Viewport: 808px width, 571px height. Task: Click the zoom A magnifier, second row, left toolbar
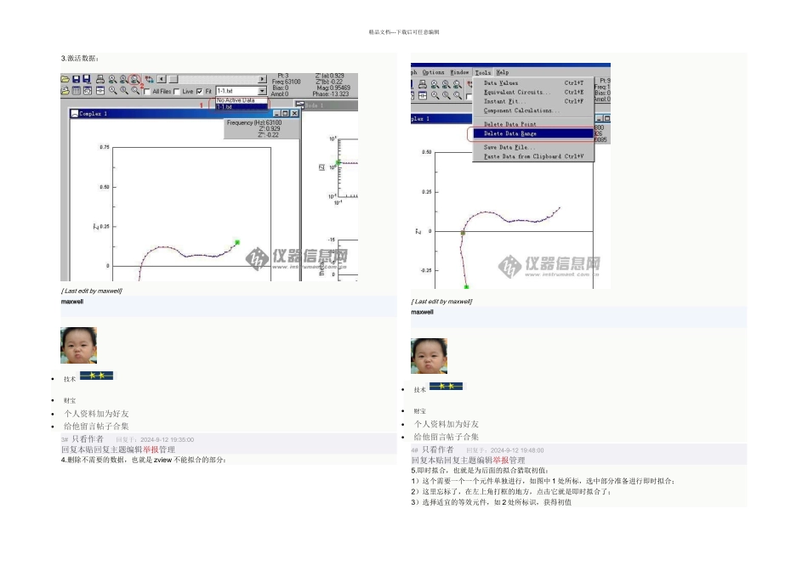112,91
